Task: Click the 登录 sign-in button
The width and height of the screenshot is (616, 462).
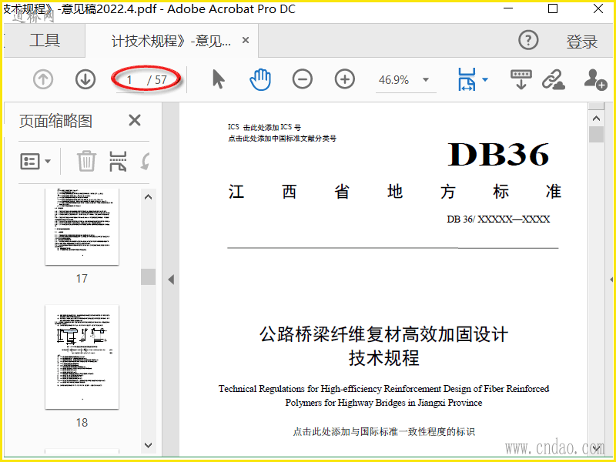Action: [x=582, y=42]
